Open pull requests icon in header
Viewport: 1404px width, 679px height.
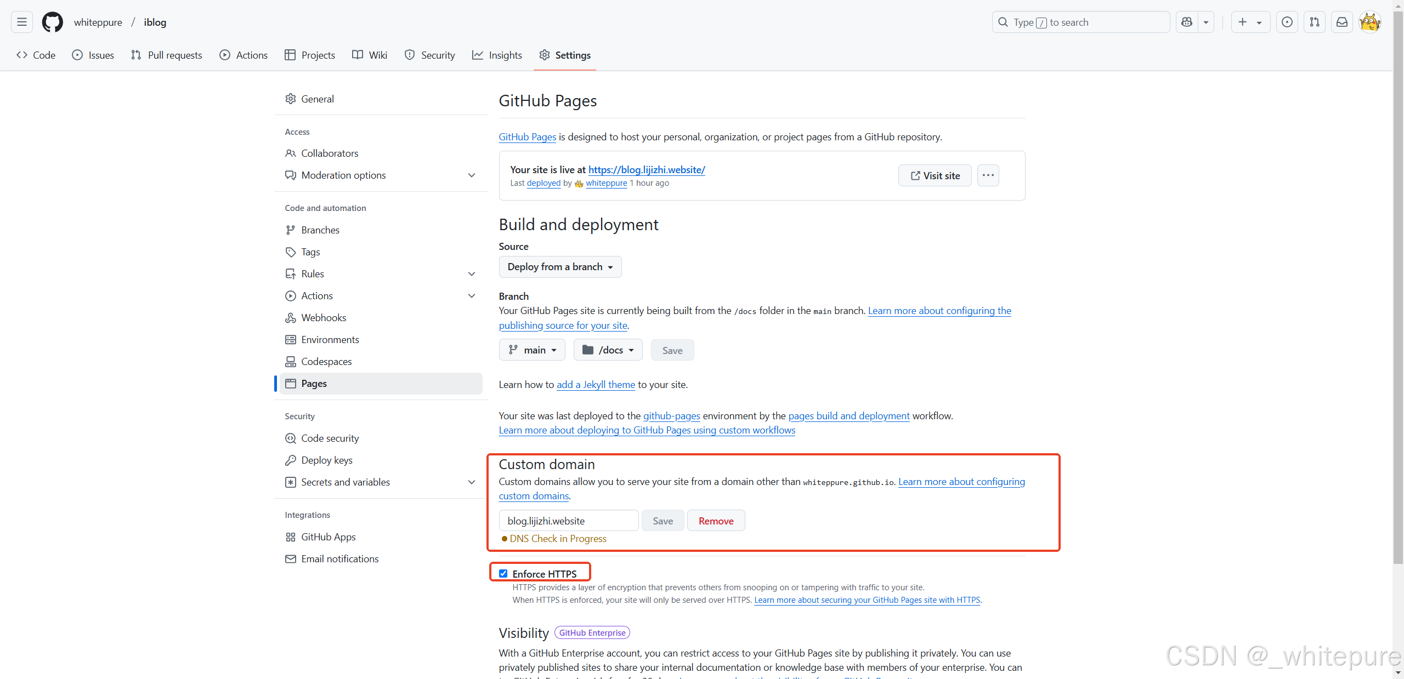pyautogui.click(x=1315, y=22)
